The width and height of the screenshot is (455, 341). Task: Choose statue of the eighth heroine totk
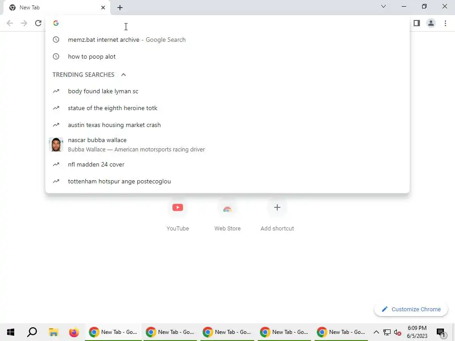tap(227, 108)
